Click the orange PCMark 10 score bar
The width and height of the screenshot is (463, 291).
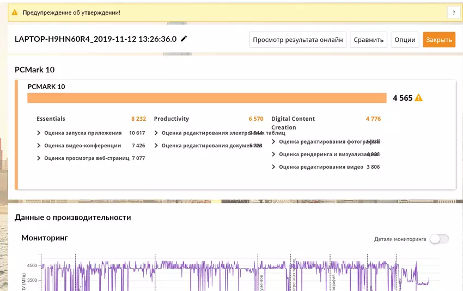(x=207, y=98)
